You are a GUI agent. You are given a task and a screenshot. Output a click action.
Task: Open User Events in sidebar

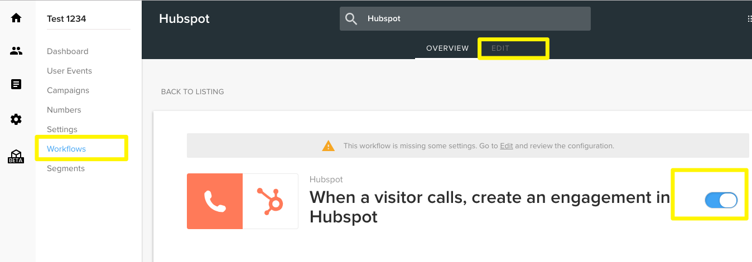(x=69, y=71)
